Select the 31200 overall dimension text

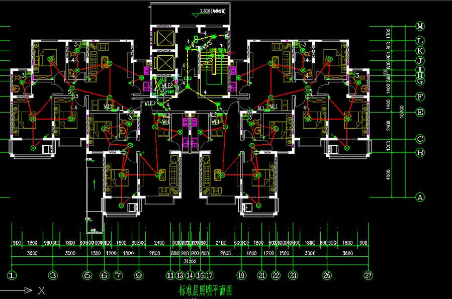190,262
